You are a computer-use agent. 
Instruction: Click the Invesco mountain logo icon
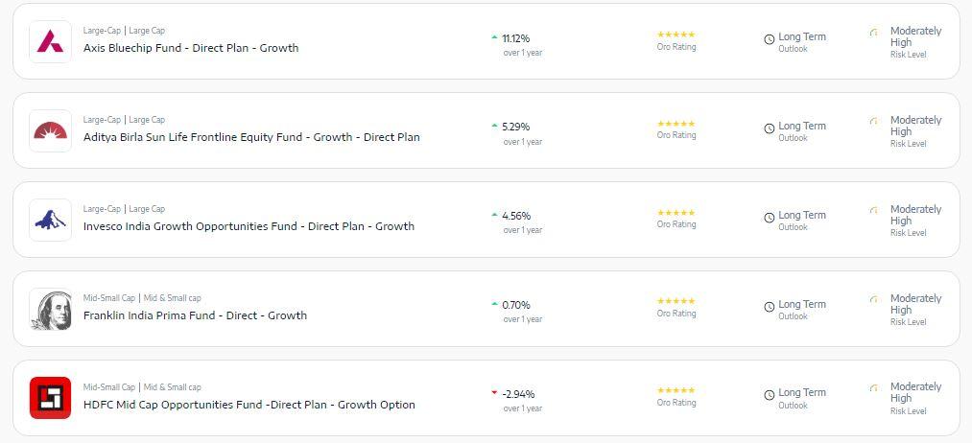pyautogui.click(x=50, y=220)
